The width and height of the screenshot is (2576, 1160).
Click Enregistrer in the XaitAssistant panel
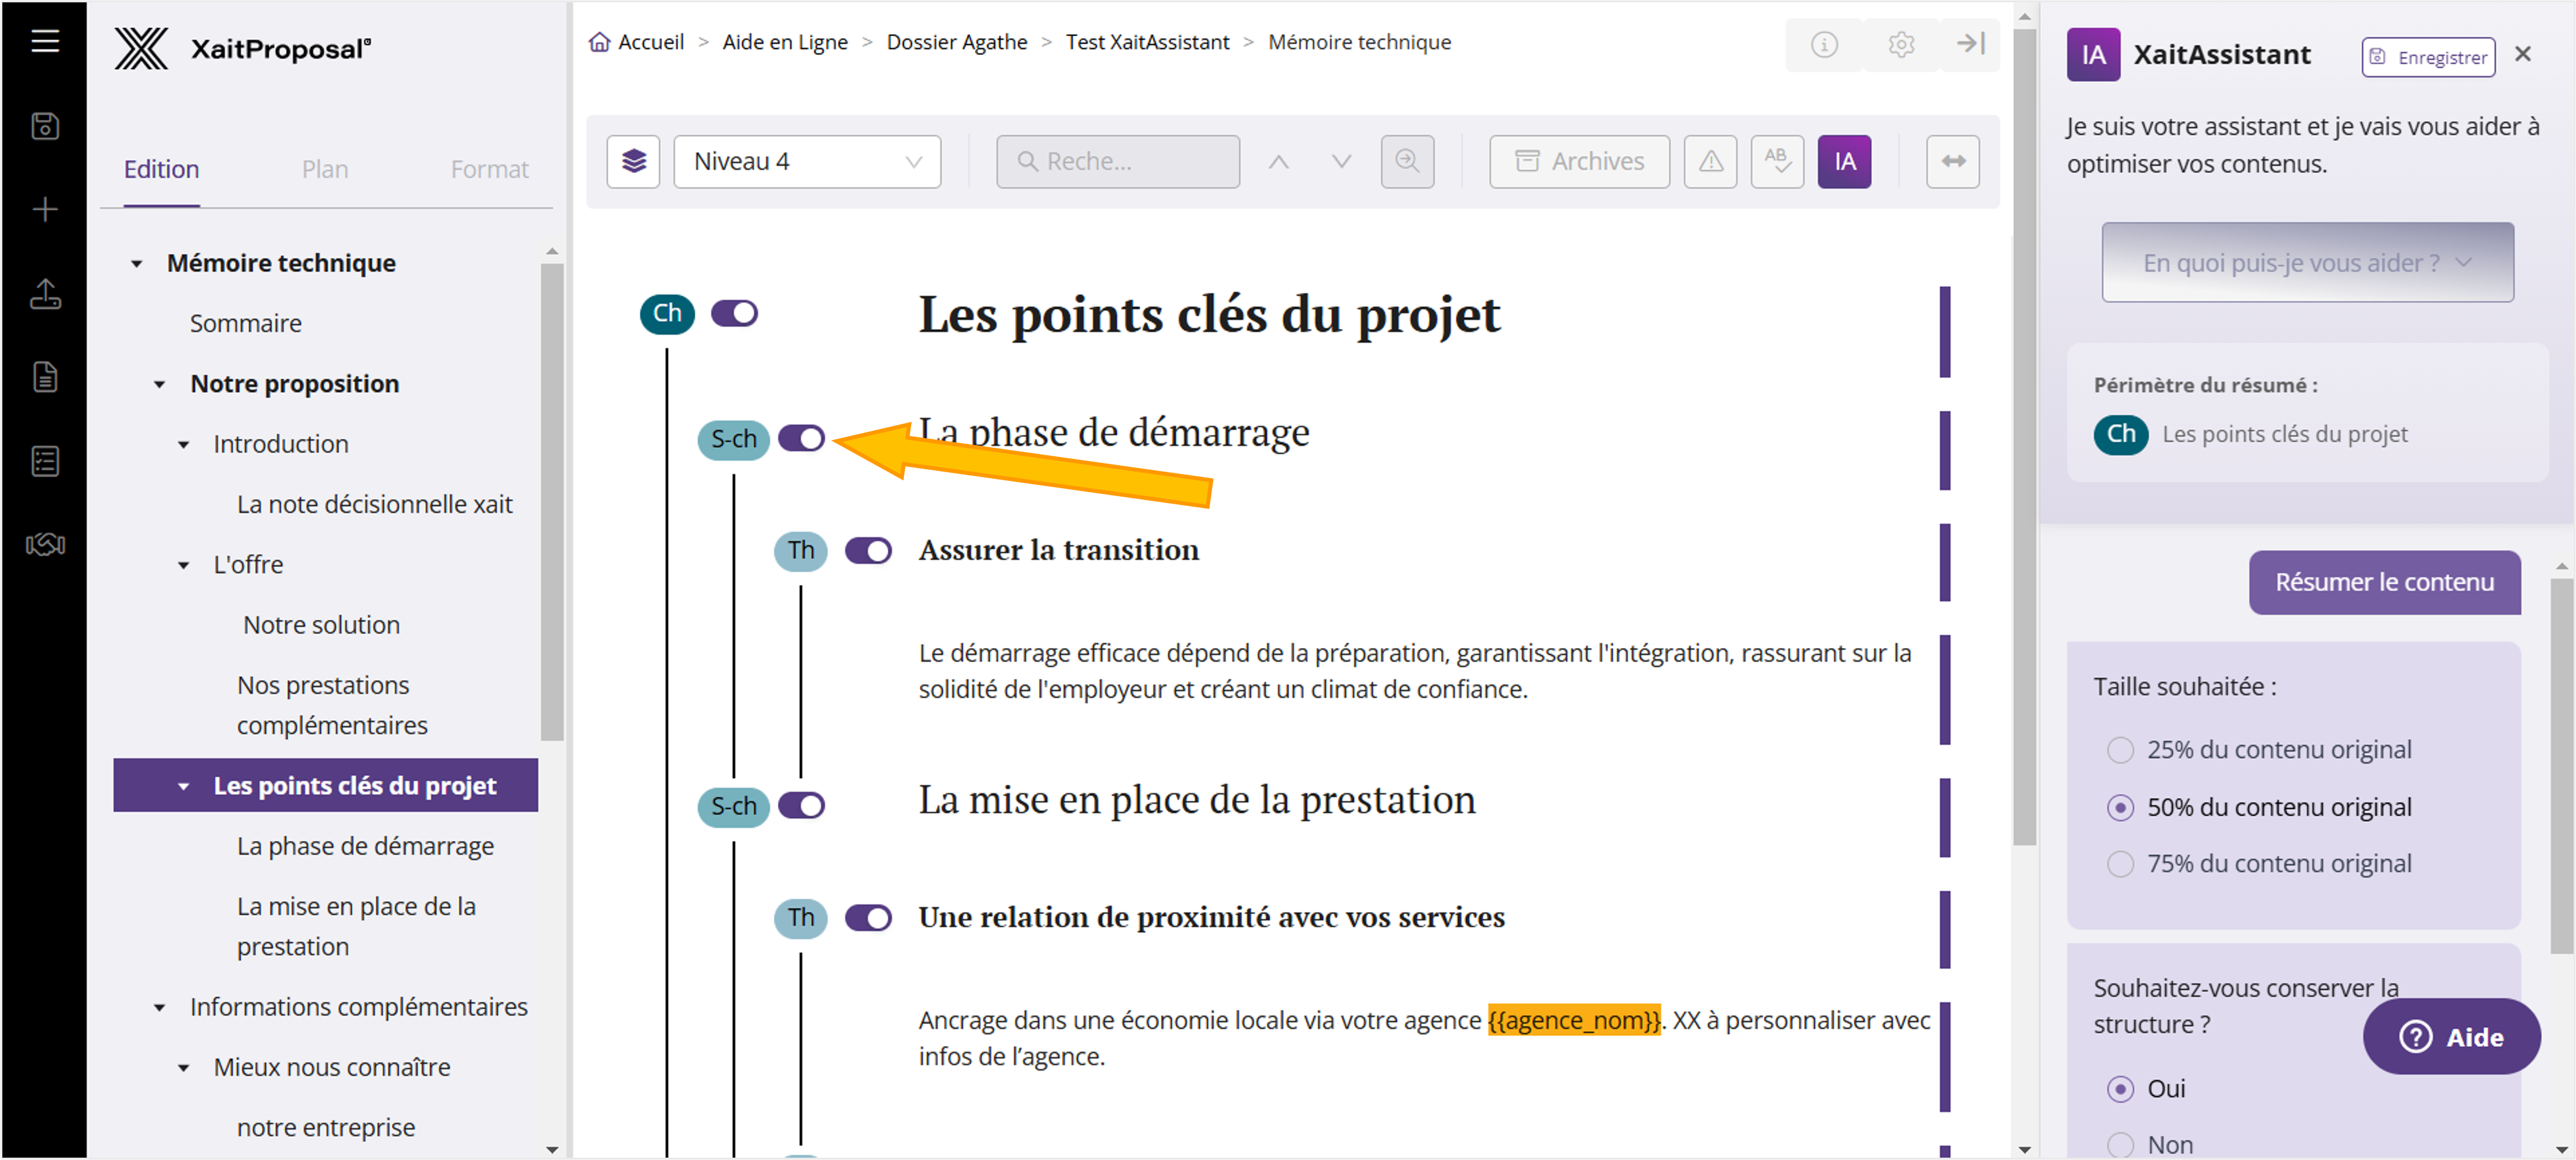(x=2428, y=57)
